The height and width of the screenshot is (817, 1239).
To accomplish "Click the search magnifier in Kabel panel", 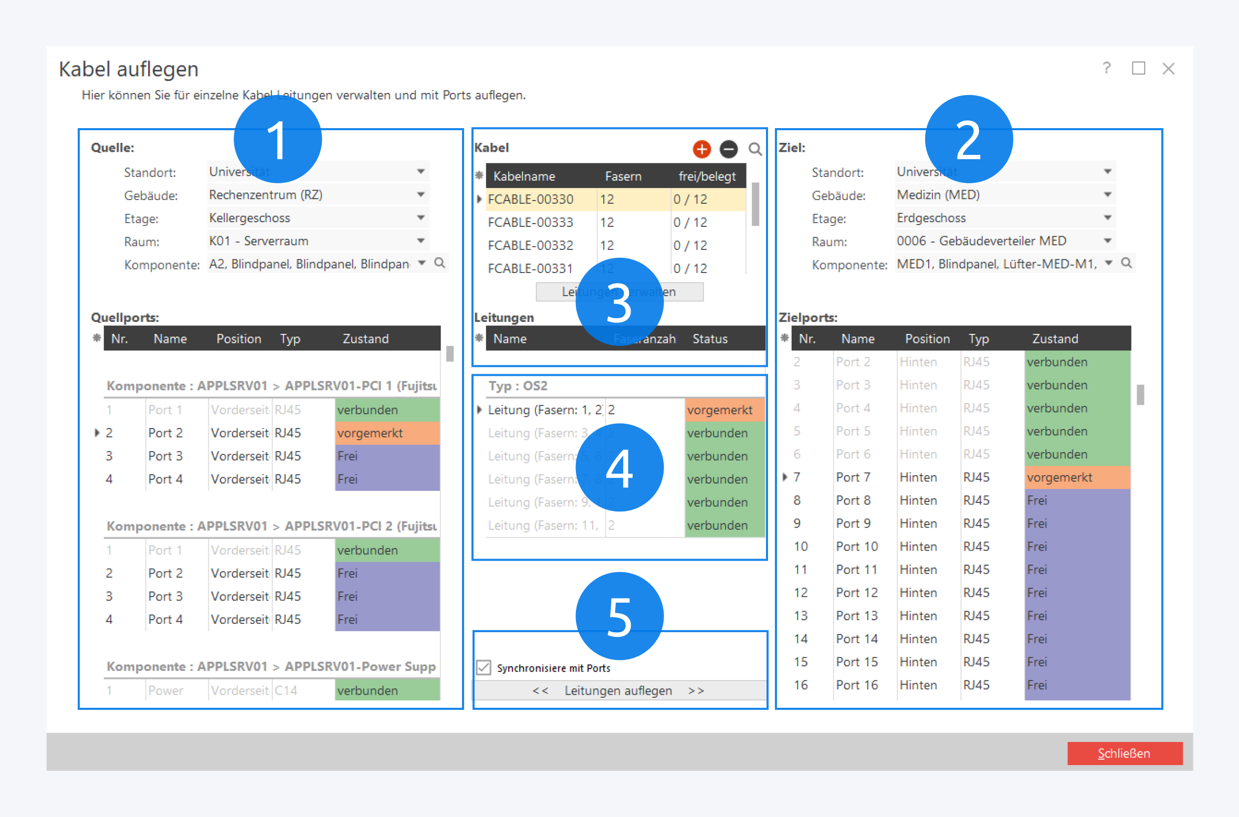I will point(755,149).
